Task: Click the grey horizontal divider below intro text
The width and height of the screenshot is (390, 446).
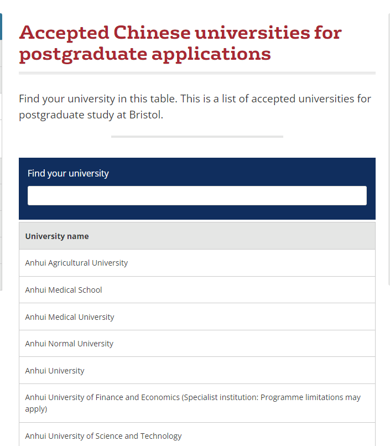Action: pos(197,137)
